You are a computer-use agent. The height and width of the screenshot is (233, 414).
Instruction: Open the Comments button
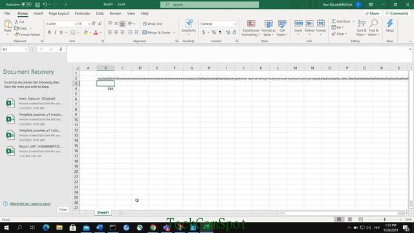coord(397,13)
